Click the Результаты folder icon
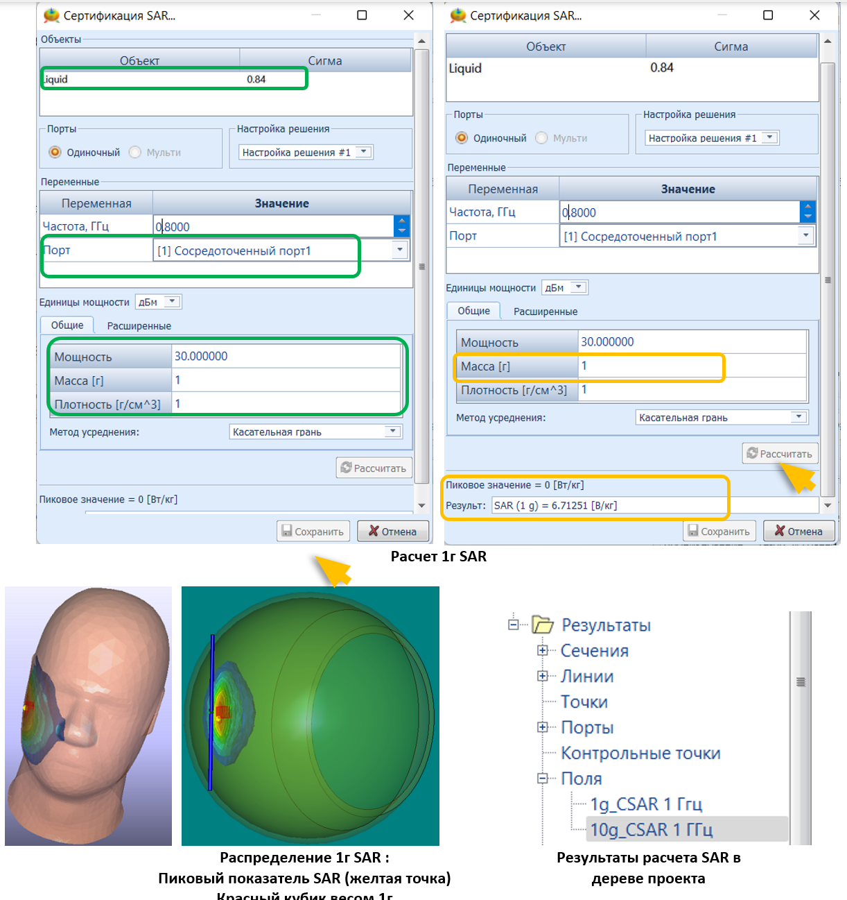This screenshot has width=847, height=900. pyautogui.click(x=543, y=625)
